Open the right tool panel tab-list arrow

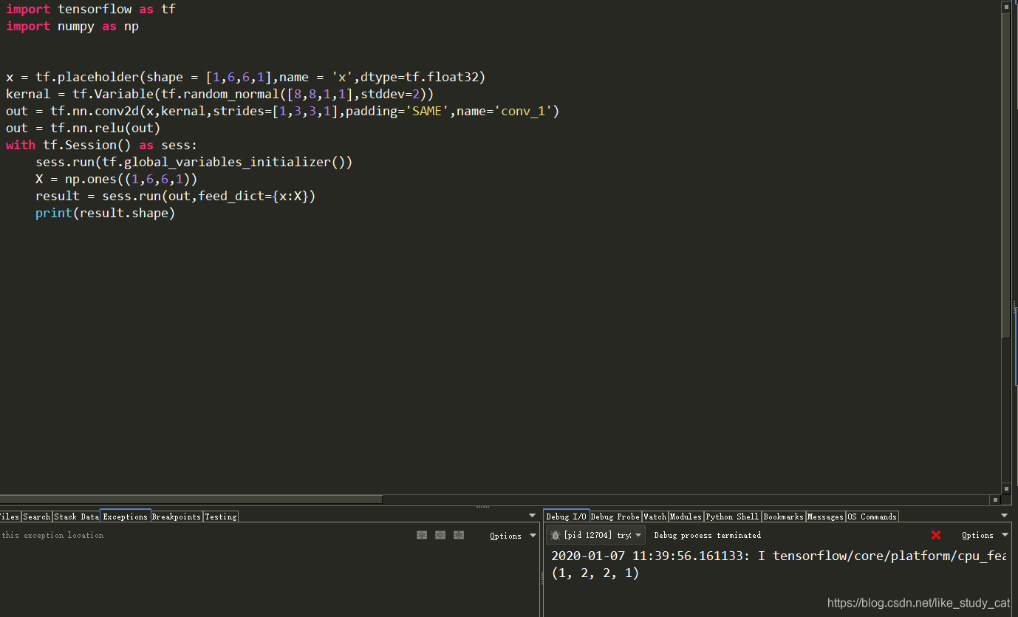tap(1004, 516)
